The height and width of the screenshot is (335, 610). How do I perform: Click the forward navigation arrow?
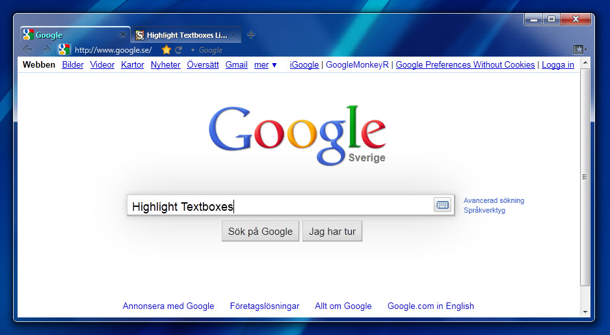[47, 49]
